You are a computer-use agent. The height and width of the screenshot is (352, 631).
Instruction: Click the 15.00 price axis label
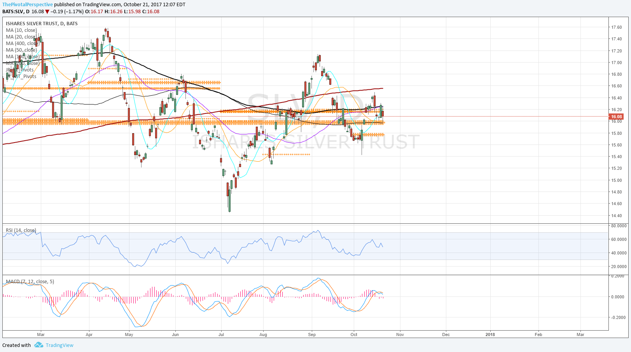616,180
